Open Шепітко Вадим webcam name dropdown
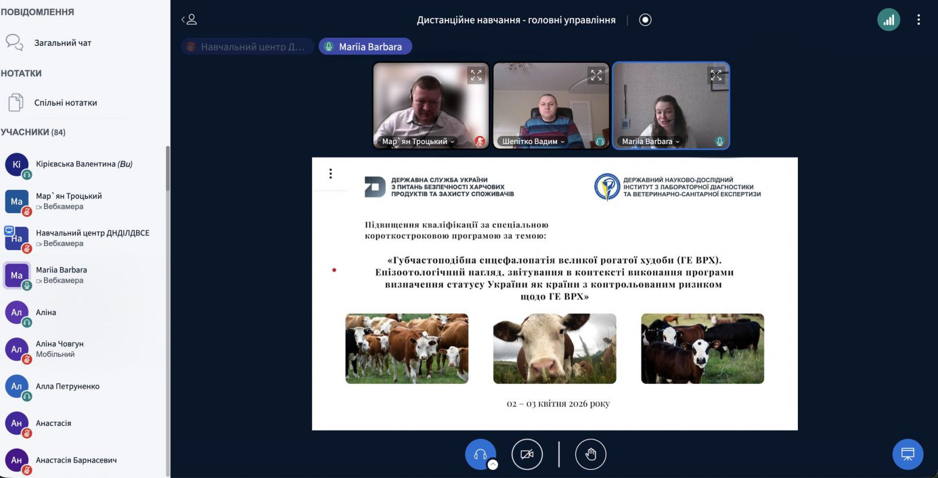The width and height of the screenshot is (938, 478). (533, 142)
